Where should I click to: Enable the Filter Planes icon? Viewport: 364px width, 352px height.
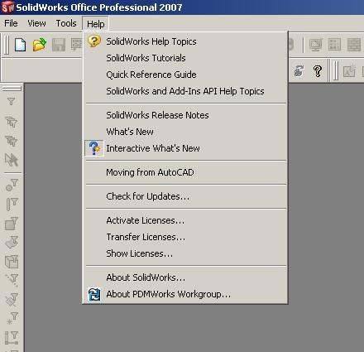pyautogui.click(x=12, y=299)
